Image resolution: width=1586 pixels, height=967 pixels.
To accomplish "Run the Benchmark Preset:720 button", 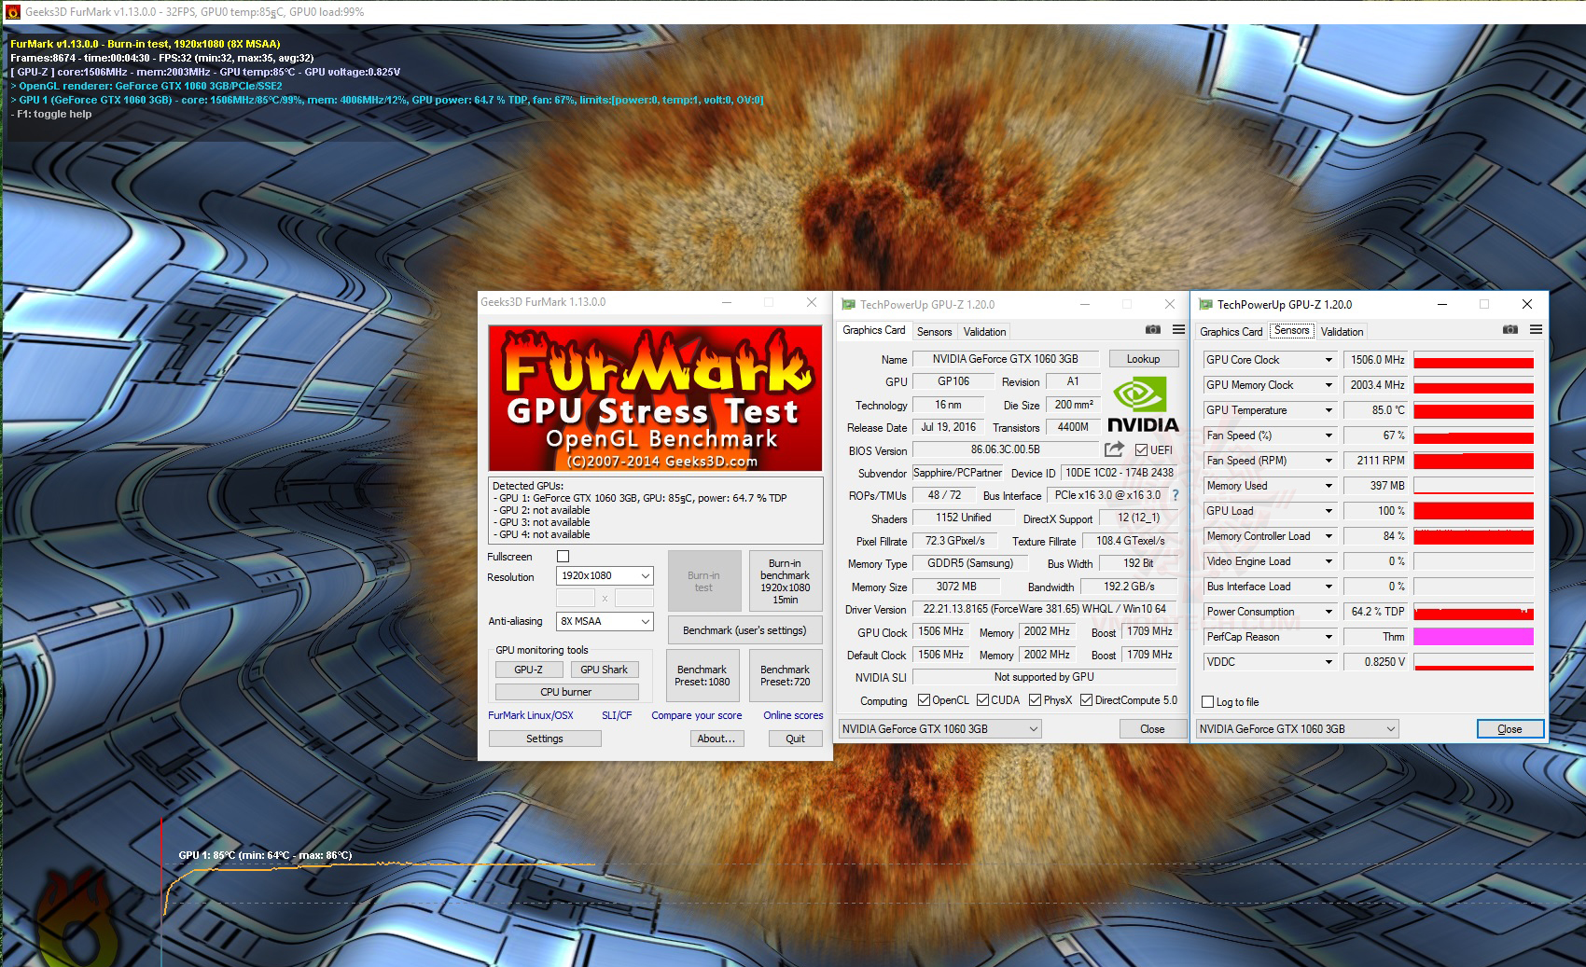I will point(786,676).
